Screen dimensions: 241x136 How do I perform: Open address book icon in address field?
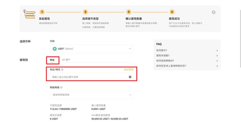(130, 77)
